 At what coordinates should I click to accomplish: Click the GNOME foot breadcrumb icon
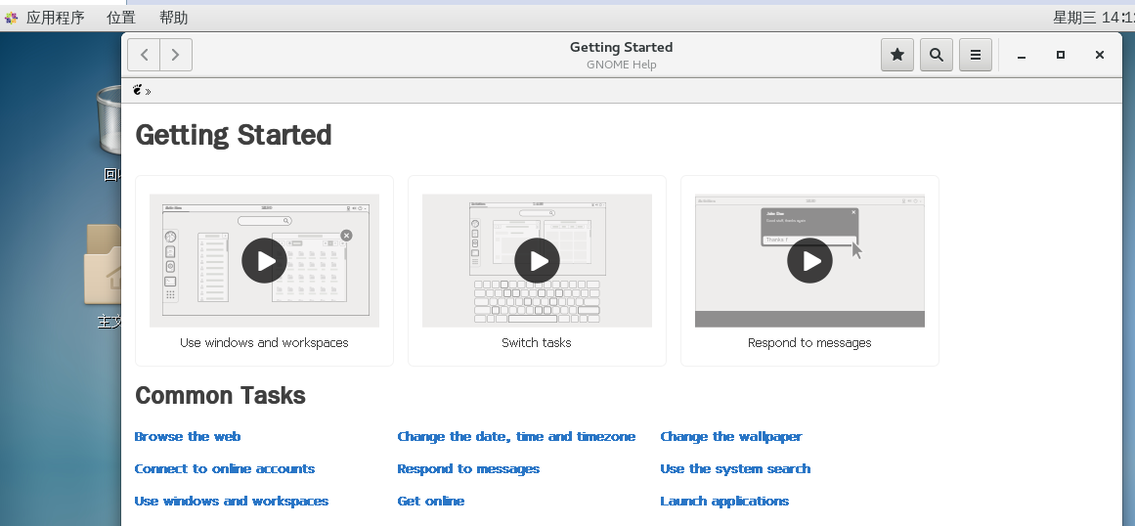pyautogui.click(x=138, y=90)
